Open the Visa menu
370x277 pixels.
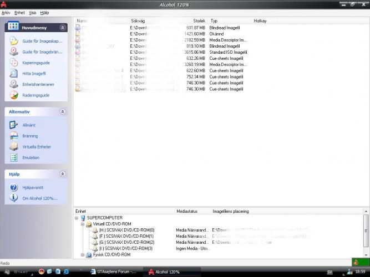coord(33,13)
